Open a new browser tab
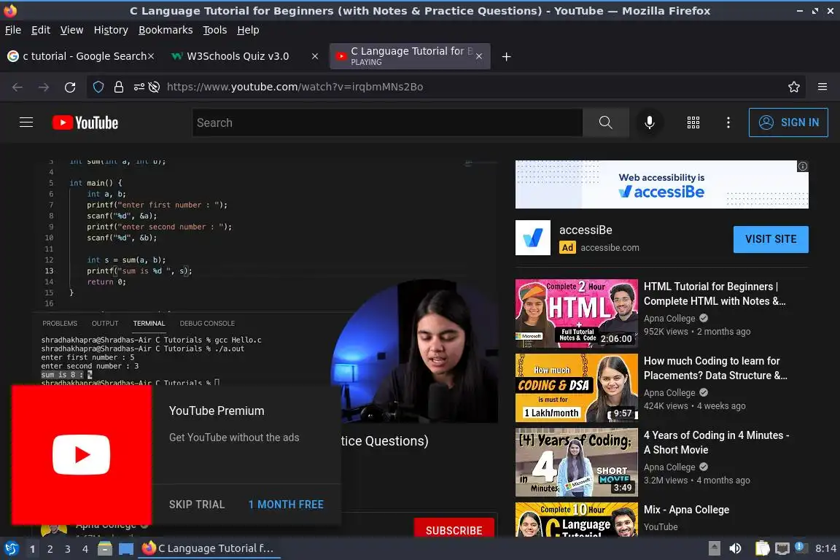840x560 pixels. (x=506, y=56)
